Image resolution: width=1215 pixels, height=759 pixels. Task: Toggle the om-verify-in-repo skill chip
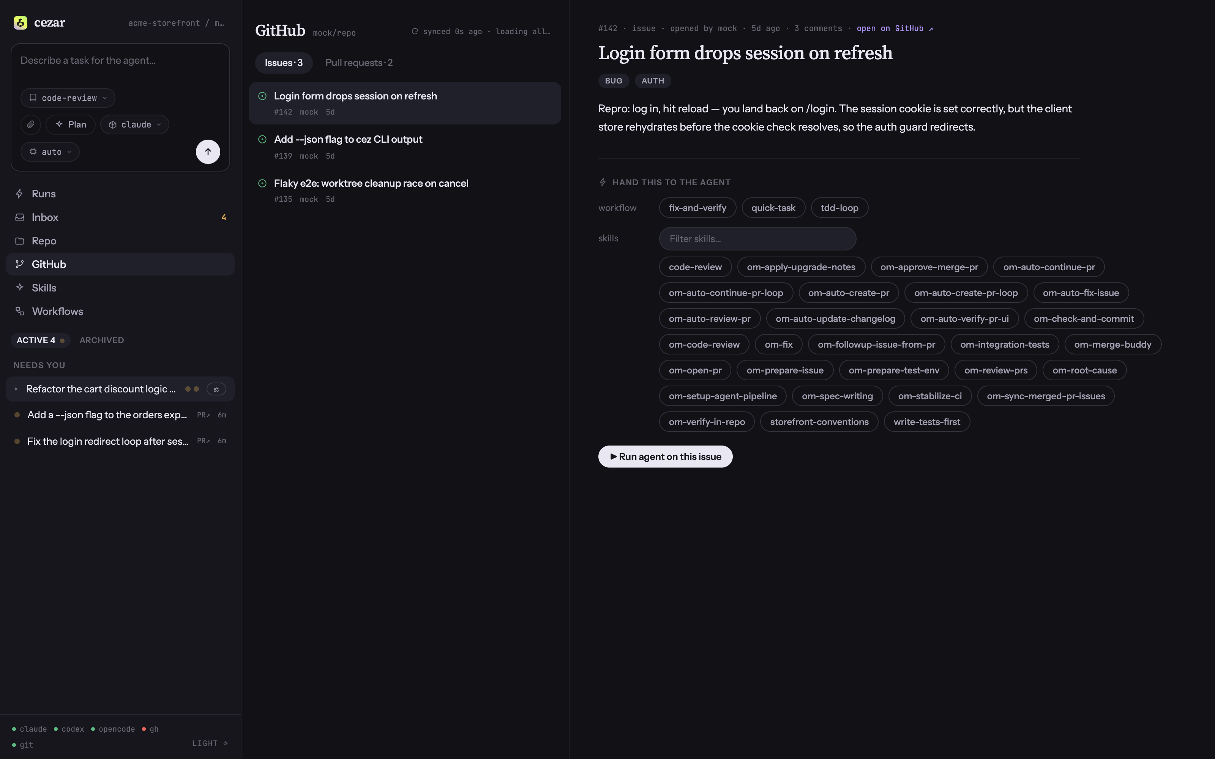(x=706, y=422)
